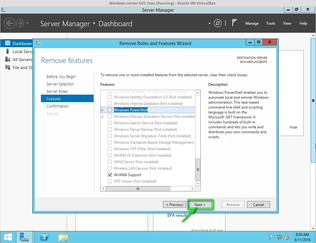Toggle the WINS Server checkbox
Screen dimensions: 316x243
click(x=110, y=162)
